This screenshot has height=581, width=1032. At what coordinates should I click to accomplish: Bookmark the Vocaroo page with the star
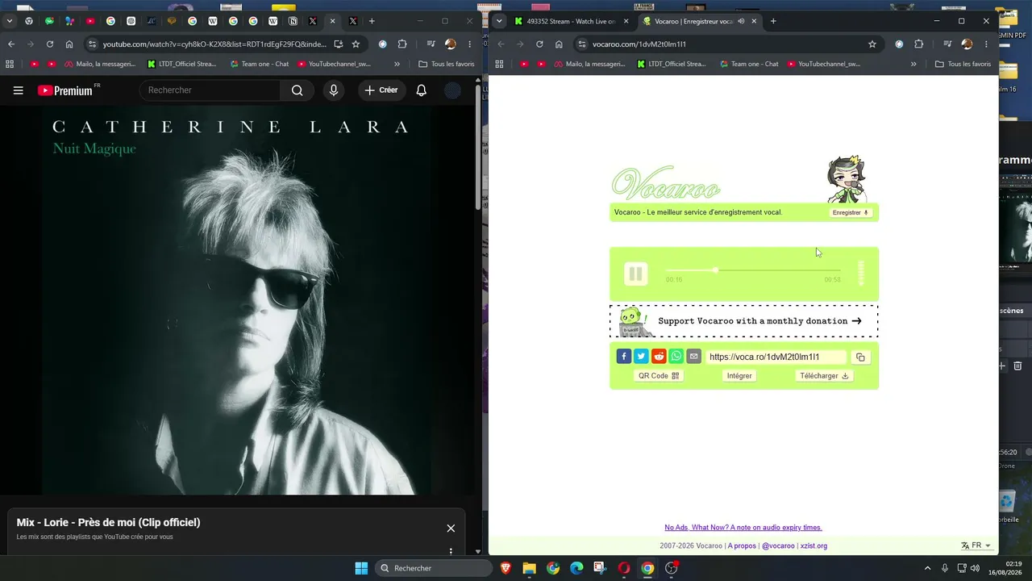click(872, 44)
